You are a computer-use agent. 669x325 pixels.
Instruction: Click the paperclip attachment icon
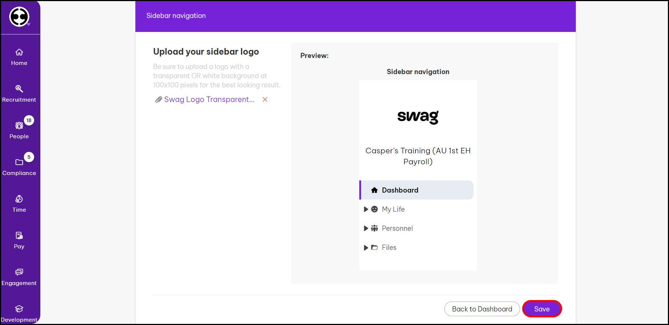point(159,99)
